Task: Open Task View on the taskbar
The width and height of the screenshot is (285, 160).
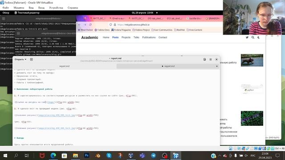Action: [x=27, y=156]
